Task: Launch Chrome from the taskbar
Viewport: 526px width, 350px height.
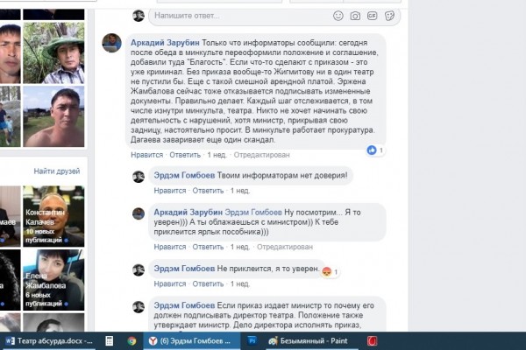Action: pos(131,341)
